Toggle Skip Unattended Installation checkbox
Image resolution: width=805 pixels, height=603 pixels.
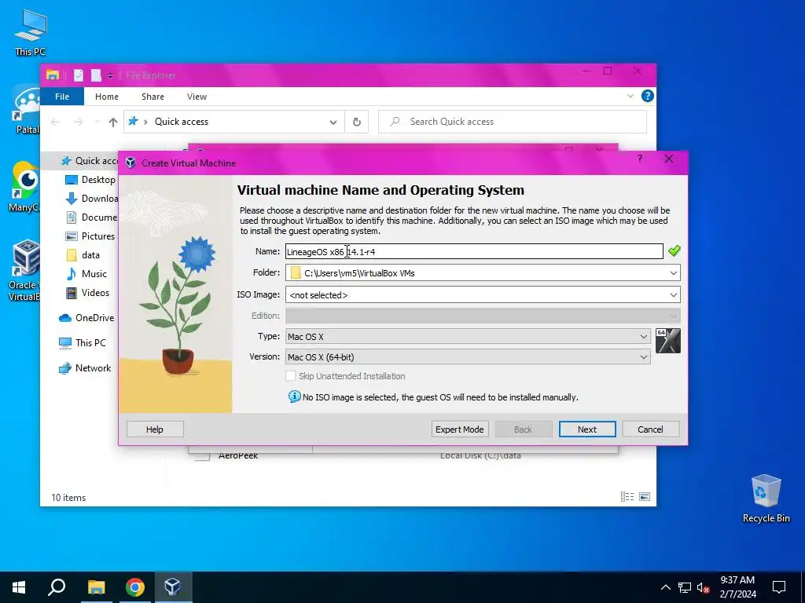coord(291,376)
